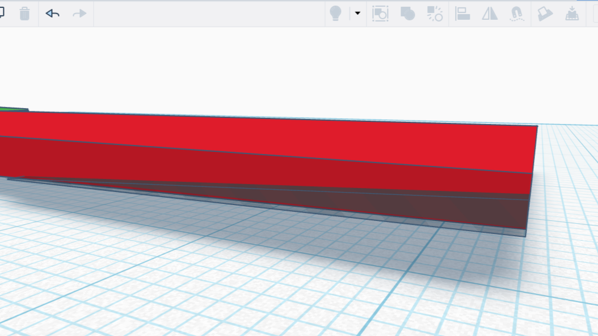Click the tilted block on plane icon
The width and height of the screenshot is (598, 336).
click(x=545, y=14)
